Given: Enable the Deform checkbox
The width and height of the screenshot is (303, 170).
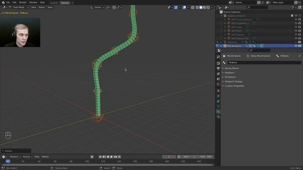Looking at the screenshot, I should [x=226, y=77].
